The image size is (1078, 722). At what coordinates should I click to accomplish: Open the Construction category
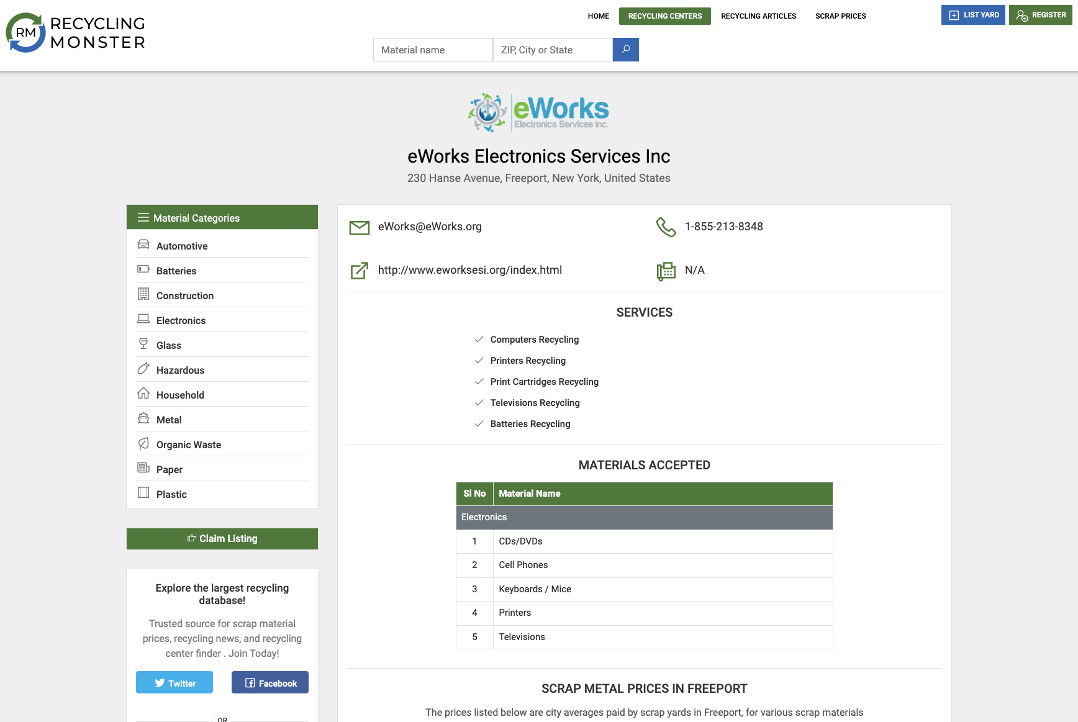(x=185, y=296)
